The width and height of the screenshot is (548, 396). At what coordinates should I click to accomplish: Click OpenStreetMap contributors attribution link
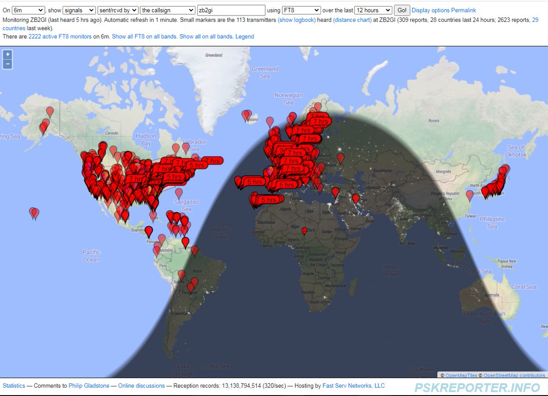(513, 375)
